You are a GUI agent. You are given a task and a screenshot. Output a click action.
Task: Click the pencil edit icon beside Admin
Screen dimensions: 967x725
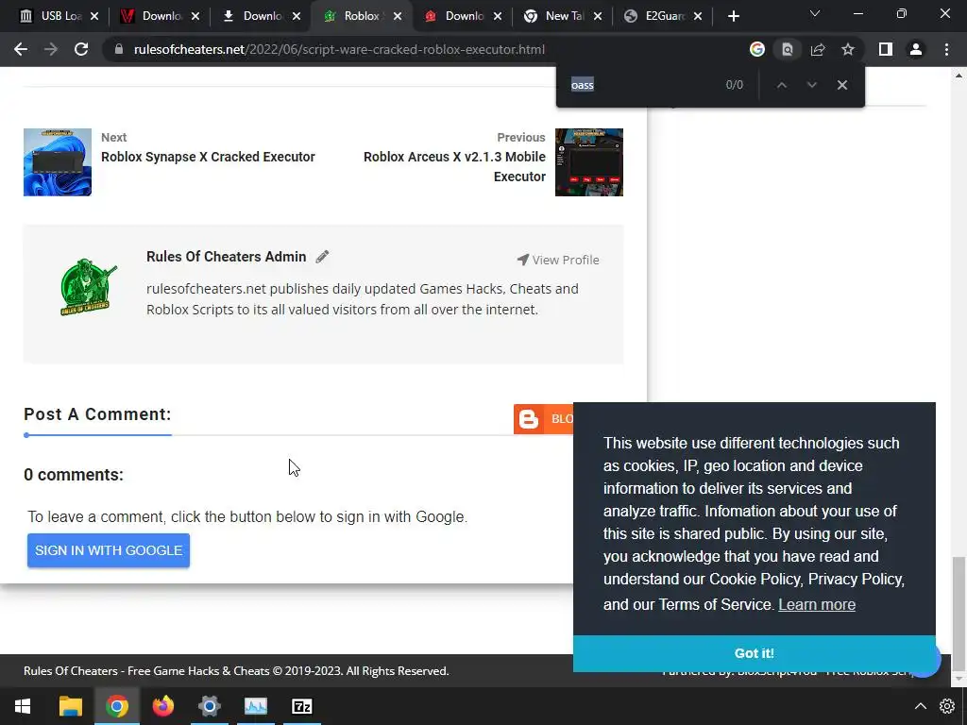click(x=322, y=257)
